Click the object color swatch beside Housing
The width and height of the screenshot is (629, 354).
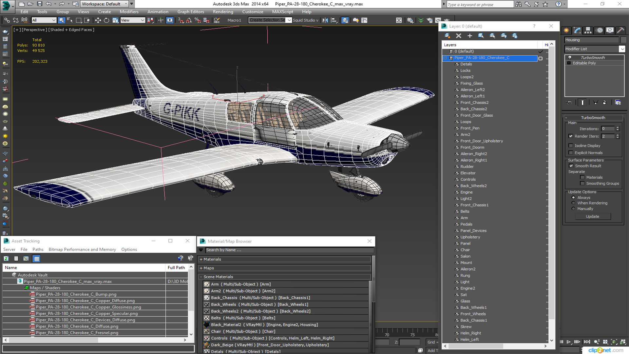(623, 40)
